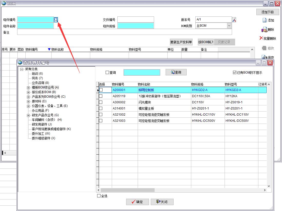282x211 pixels.
Task: Open the BOM类别 dropdown list
Action: point(229,26)
